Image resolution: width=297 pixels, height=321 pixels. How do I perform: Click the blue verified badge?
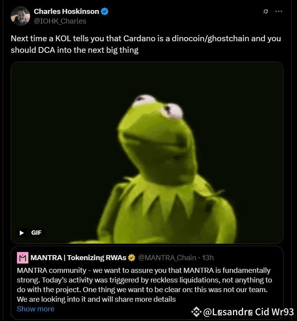(105, 12)
